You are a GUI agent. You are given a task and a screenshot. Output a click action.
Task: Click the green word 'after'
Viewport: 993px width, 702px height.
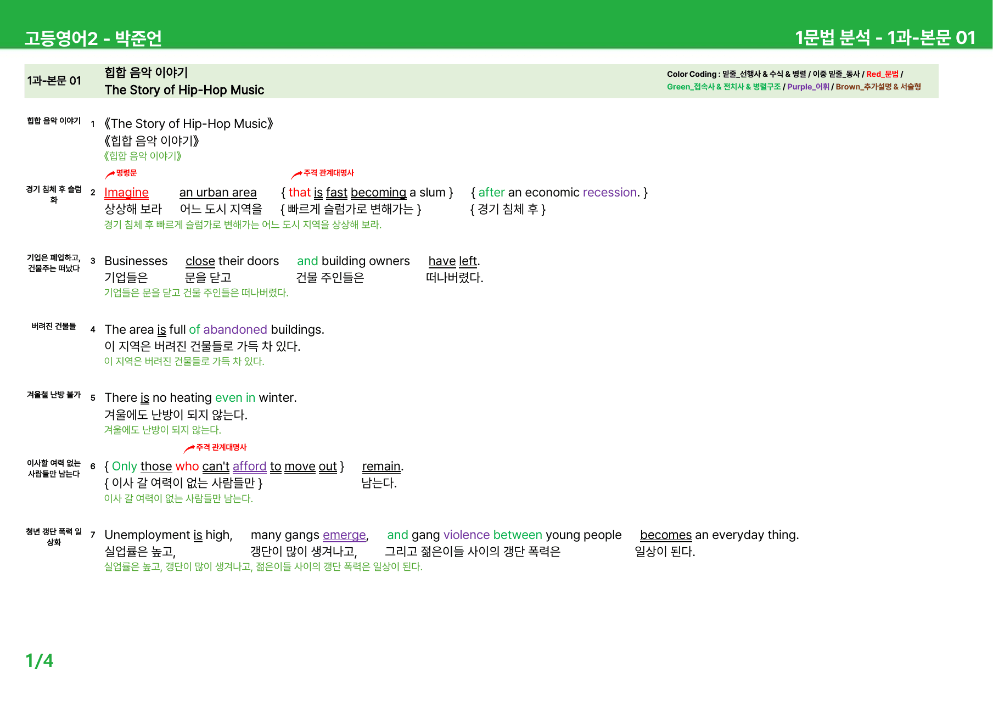(491, 193)
